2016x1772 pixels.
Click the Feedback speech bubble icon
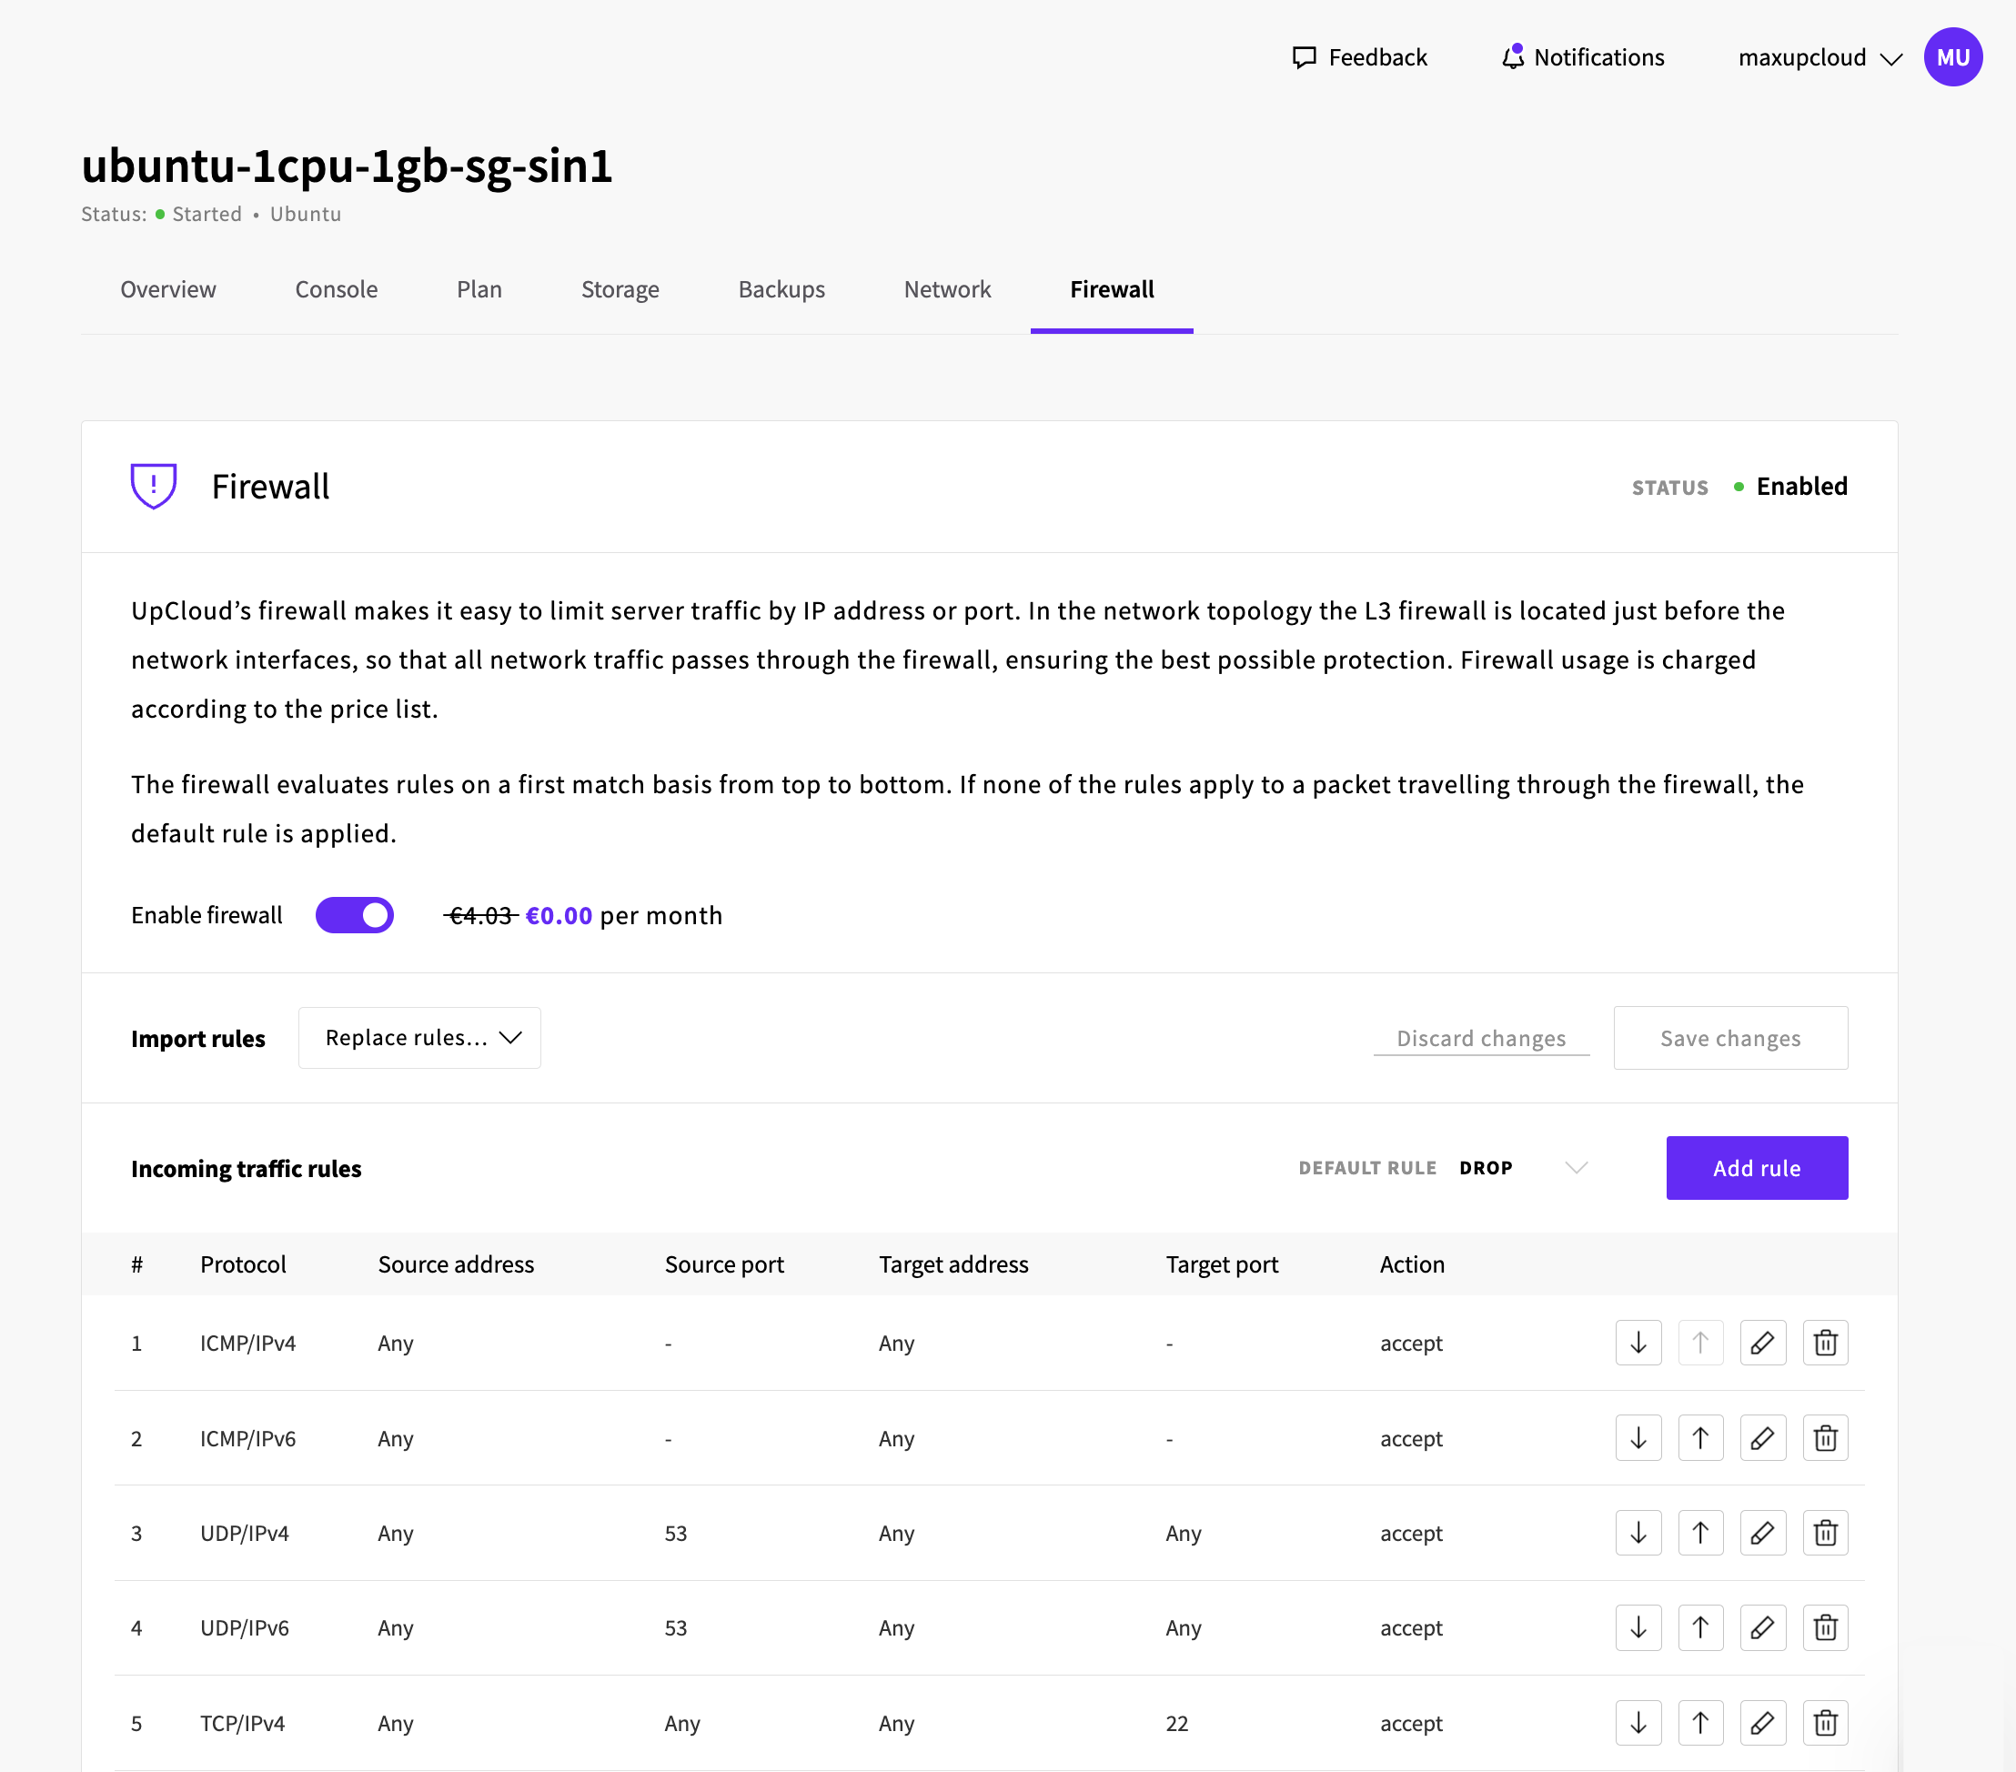click(x=1304, y=57)
